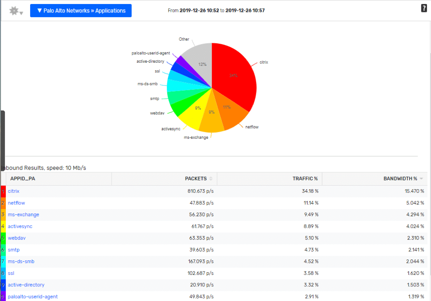Sort by BANDWIDTH % column arrow
The image size is (431, 301).
click(421, 179)
